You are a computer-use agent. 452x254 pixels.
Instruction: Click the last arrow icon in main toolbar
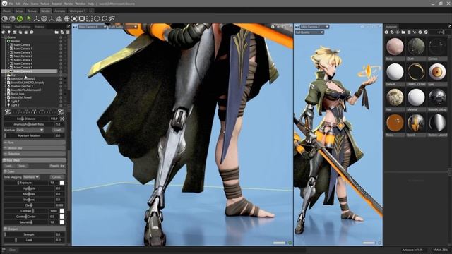(112, 18)
